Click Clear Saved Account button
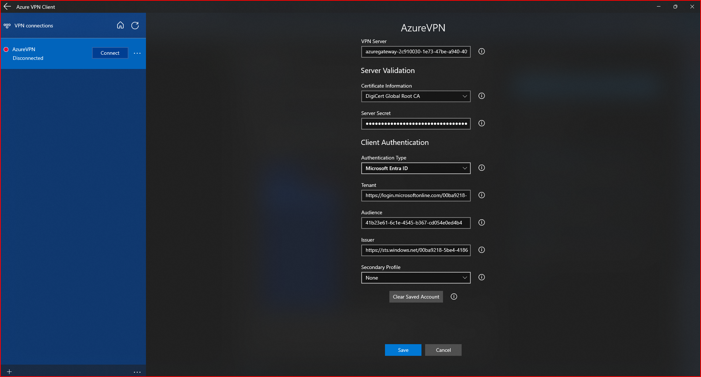 pyautogui.click(x=416, y=297)
